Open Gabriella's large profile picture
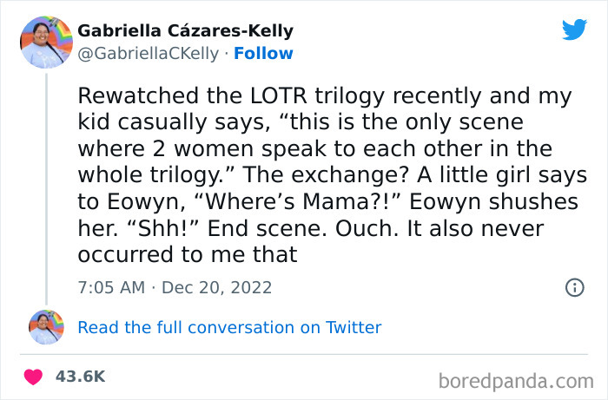Screen dimensions: 608x400 (46, 42)
